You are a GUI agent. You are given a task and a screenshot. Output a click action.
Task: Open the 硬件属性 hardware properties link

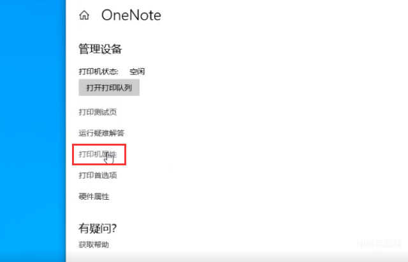tap(94, 197)
